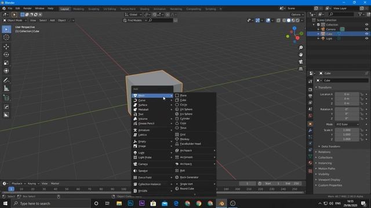Open XYZ Euler rotation mode dropdown
This screenshot has width=371, height=208.
pyautogui.click(x=347, y=124)
